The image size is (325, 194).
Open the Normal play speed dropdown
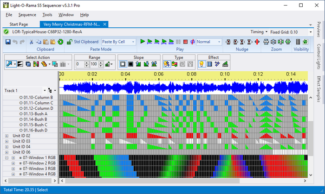coord(209,42)
